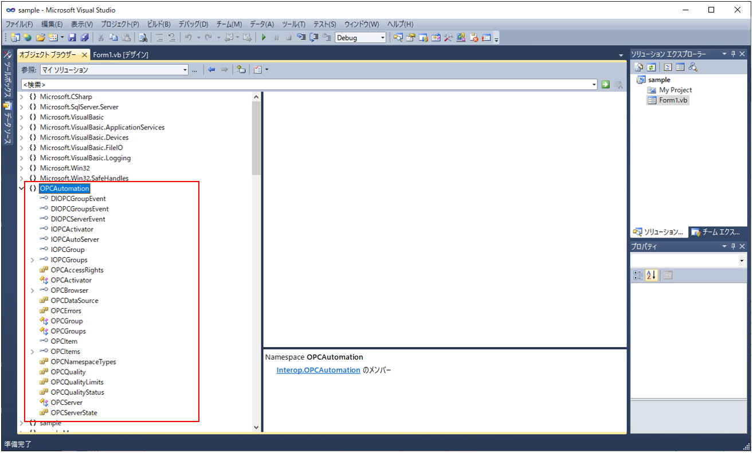Click the Refresh icon in Solution Explorer
The height and width of the screenshot is (453, 753).
[652, 67]
